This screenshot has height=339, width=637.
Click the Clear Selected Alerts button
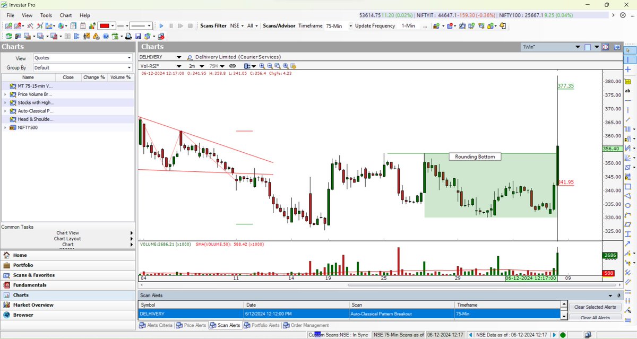tap(595, 307)
